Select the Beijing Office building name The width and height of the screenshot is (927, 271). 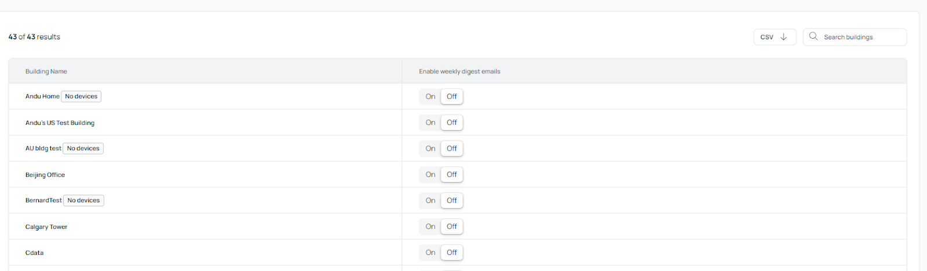point(45,175)
